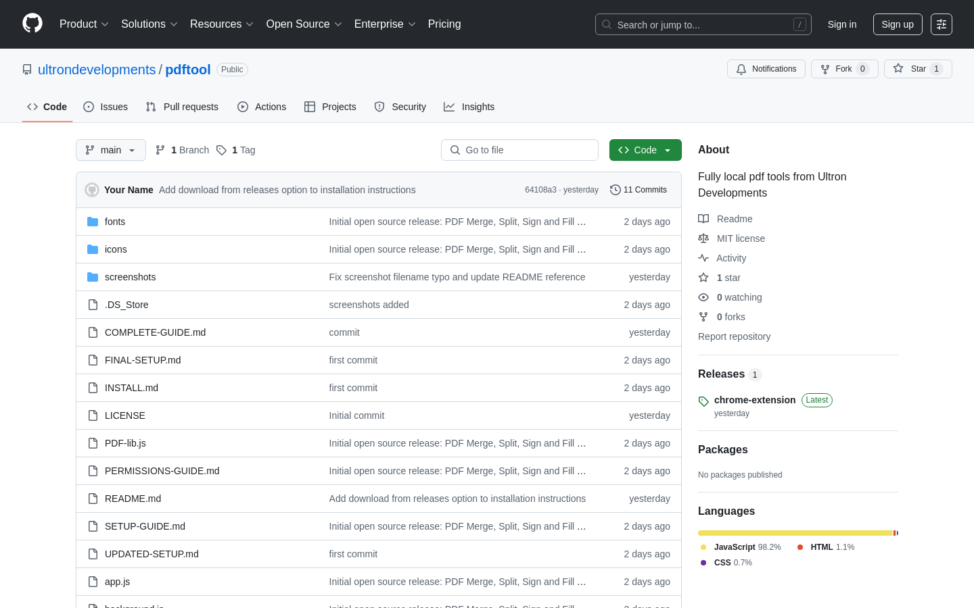Click the file icon for .DS_Store
The width and height of the screenshot is (974, 608).
click(x=93, y=305)
